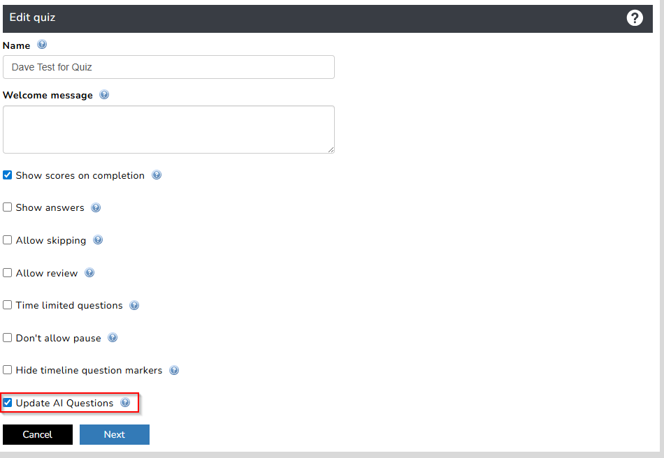664x458 pixels.
Task: Click the Next button
Action: pos(115,434)
